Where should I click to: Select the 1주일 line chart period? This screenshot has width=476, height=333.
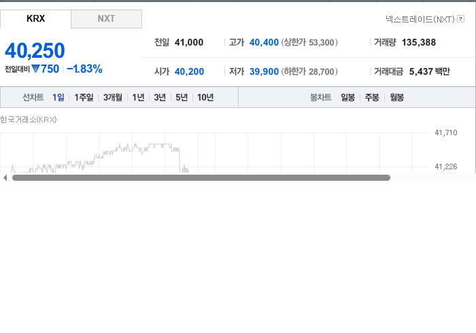pos(84,97)
